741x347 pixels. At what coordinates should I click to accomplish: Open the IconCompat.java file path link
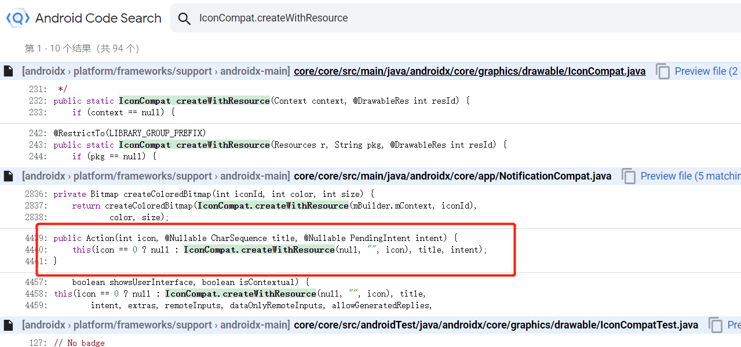coord(469,71)
